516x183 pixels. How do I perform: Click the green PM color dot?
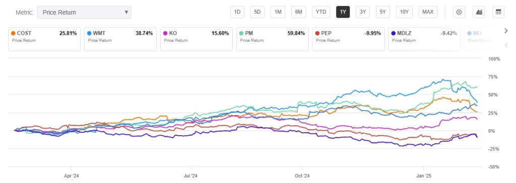(241, 33)
